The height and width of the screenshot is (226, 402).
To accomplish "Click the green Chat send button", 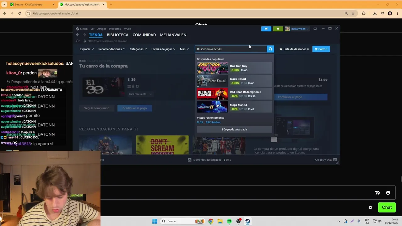I will pos(387,207).
